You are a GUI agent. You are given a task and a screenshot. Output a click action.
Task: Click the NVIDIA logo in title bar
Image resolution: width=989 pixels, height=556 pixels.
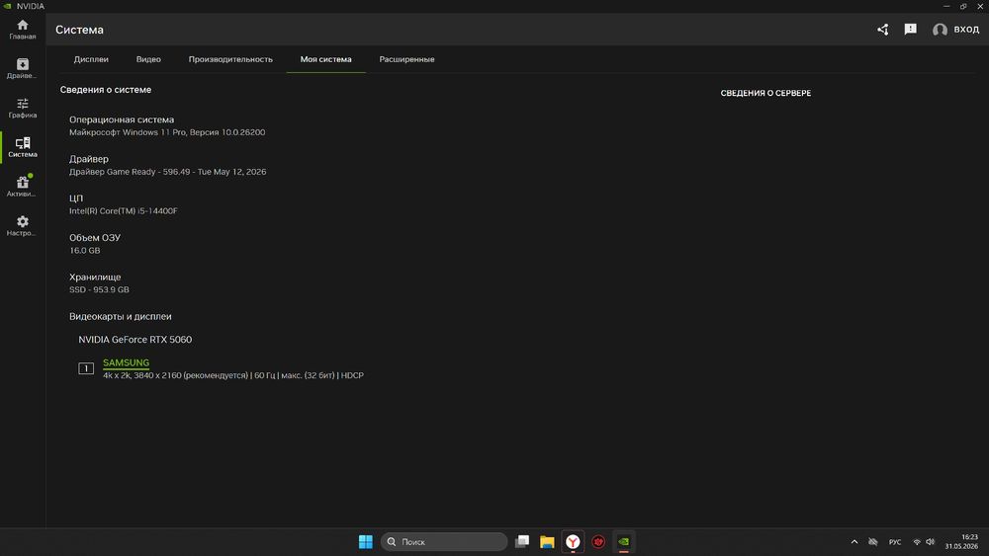(x=7, y=6)
